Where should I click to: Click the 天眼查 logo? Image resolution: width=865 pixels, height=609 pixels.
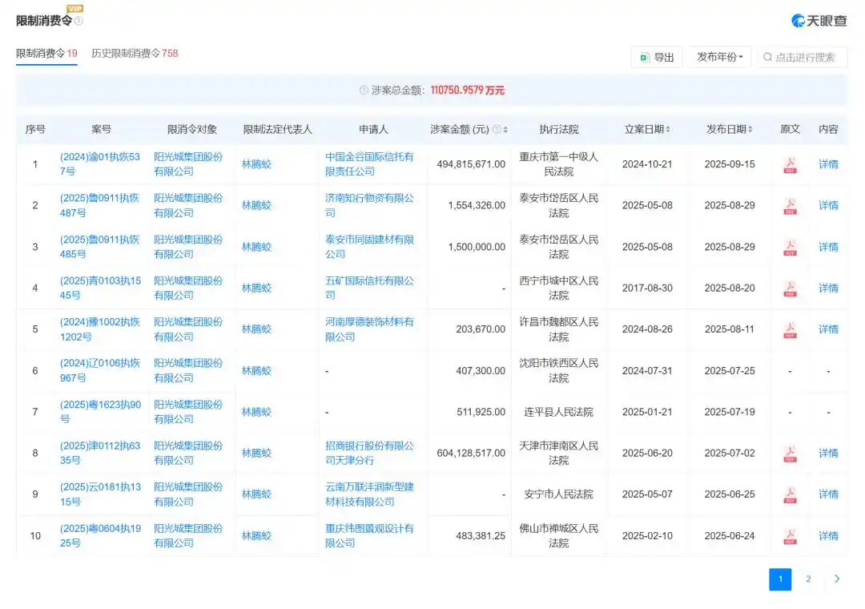pos(819,21)
